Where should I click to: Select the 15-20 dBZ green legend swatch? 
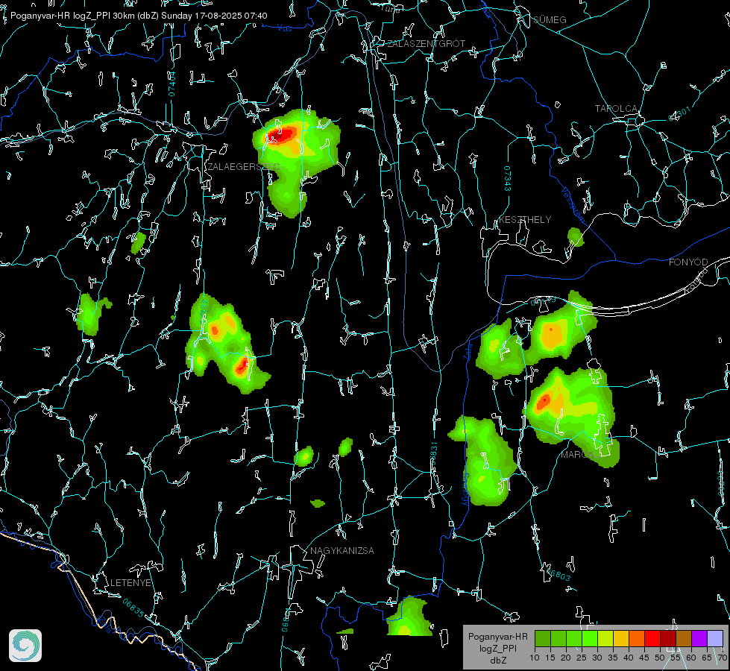[558, 638]
